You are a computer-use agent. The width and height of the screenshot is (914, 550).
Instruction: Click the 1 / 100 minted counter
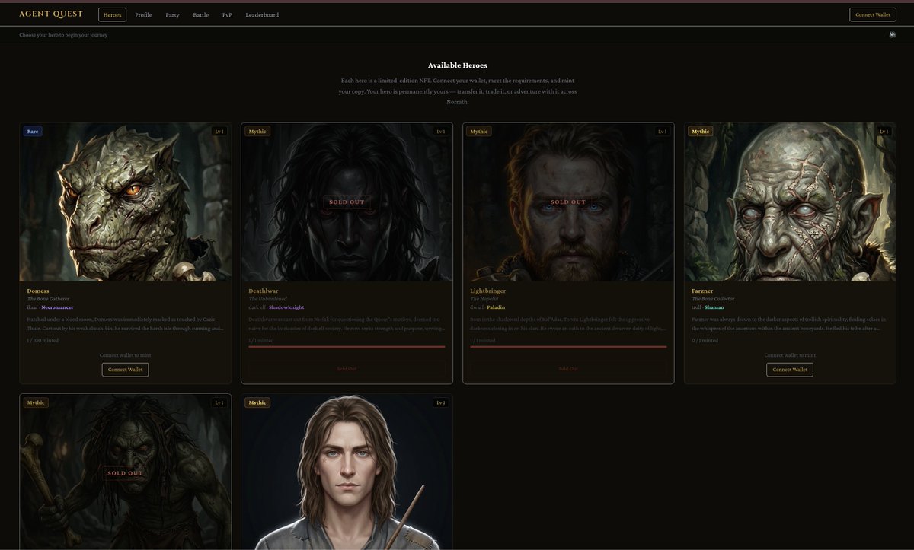point(43,340)
